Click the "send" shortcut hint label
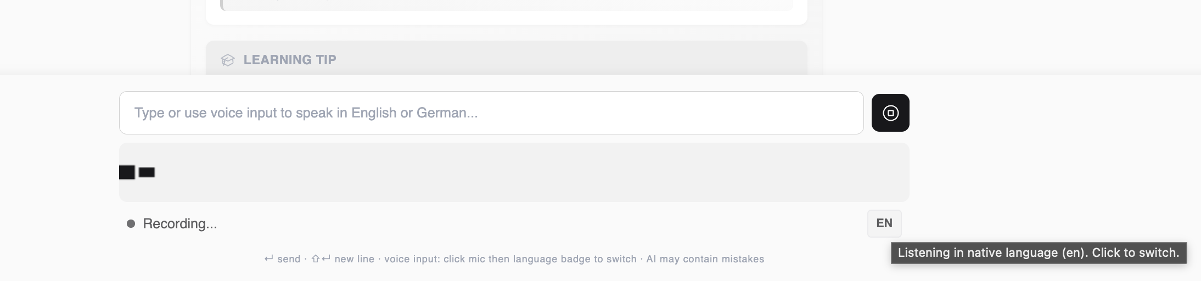This screenshot has height=281, width=1201. (289, 259)
